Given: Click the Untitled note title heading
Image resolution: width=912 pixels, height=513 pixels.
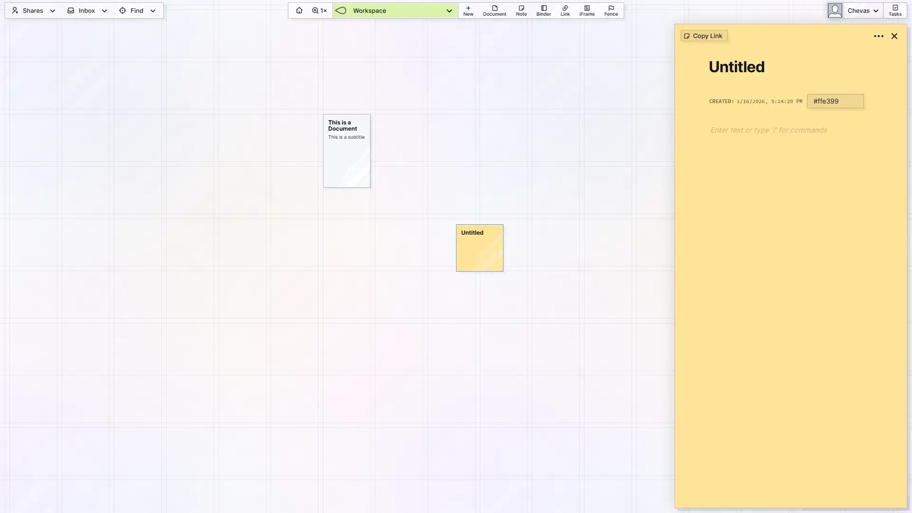Looking at the screenshot, I should tap(736, 66).
